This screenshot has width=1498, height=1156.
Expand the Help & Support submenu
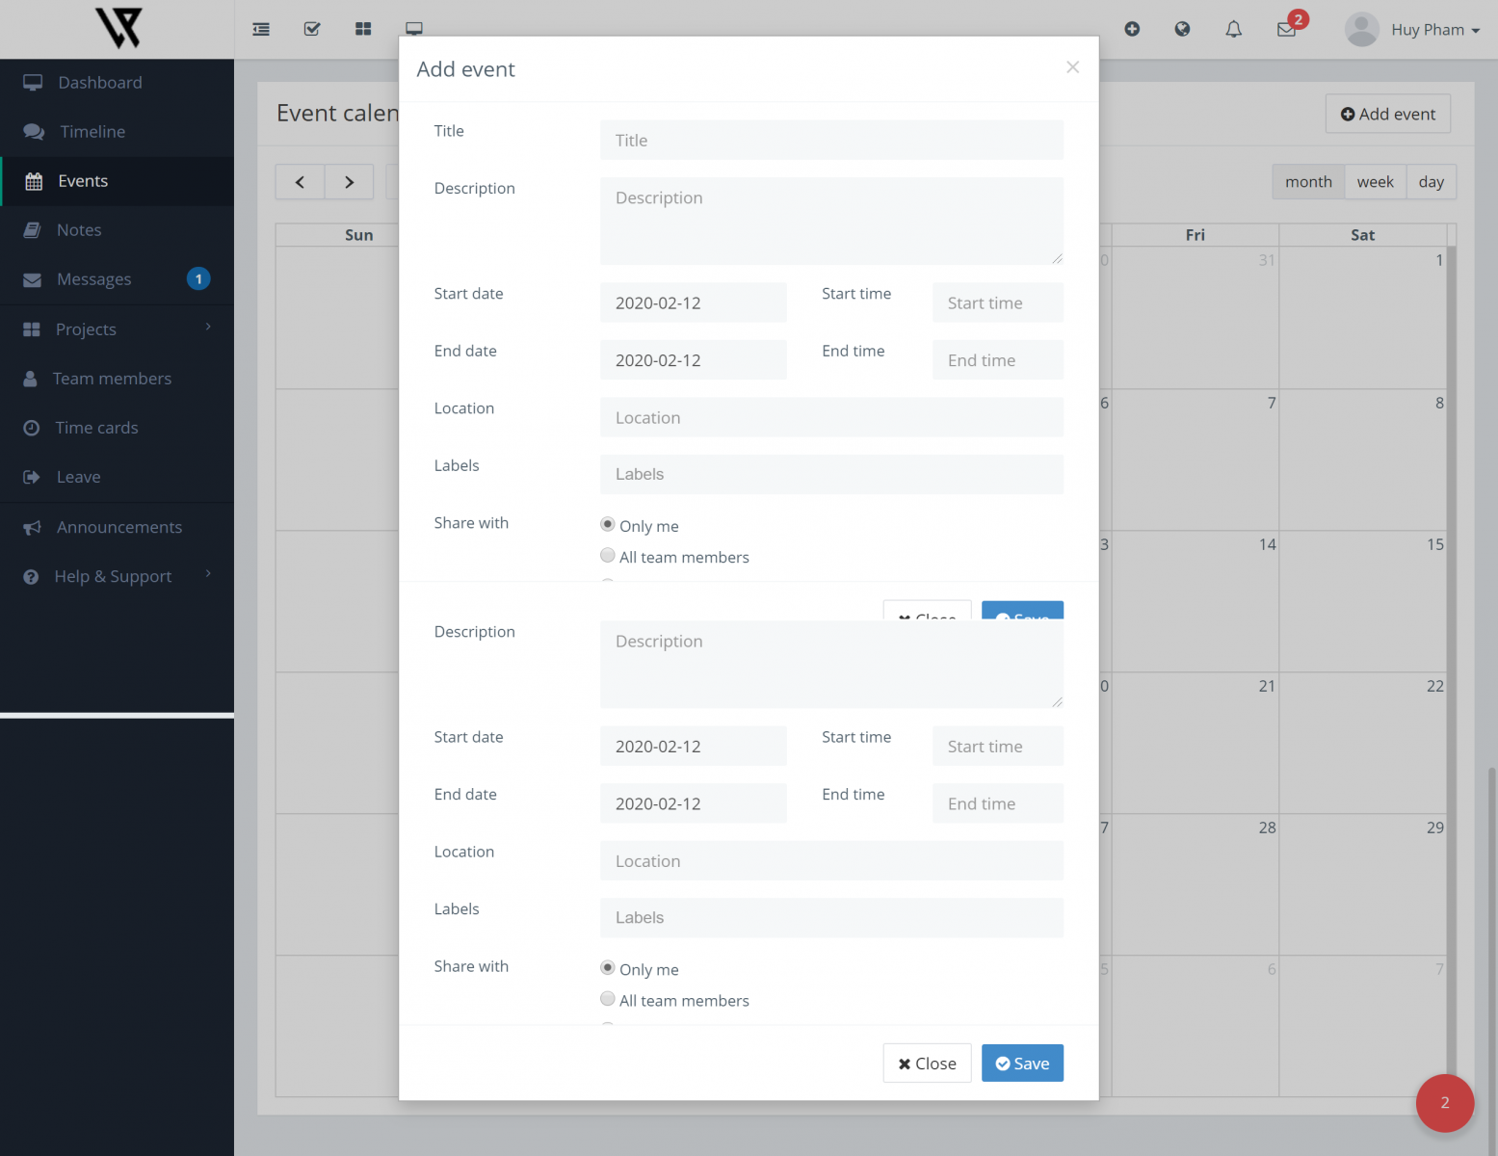(x=117, y=576)
